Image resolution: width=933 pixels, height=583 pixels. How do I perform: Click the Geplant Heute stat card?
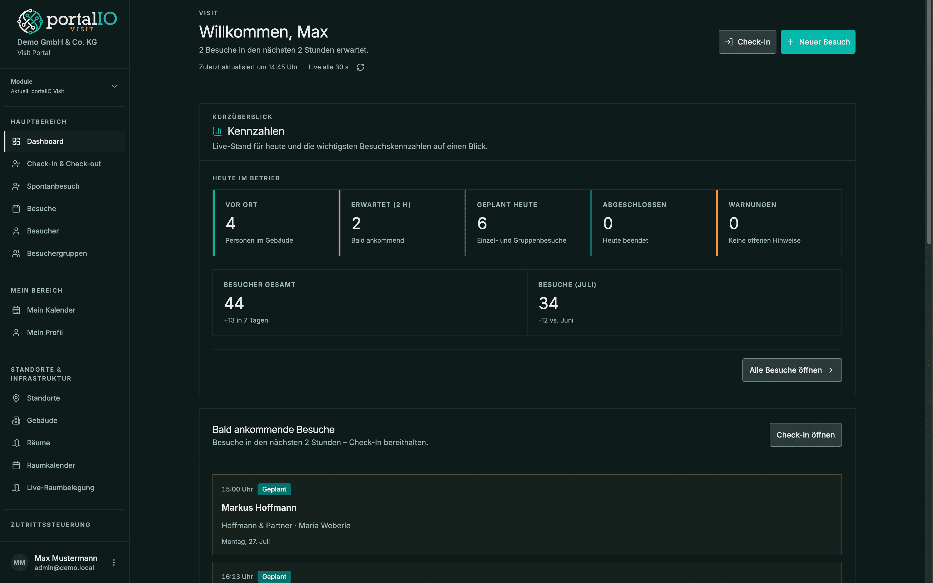(x=528, y=222)
